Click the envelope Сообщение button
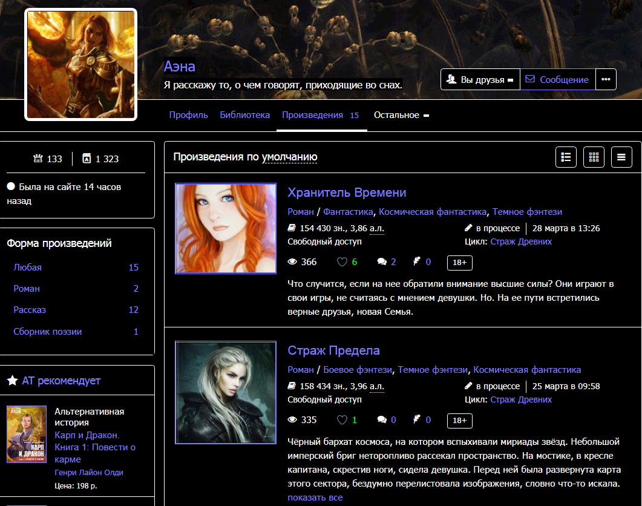The width and height of the screenshot is (642, 506). click(x=557, y=79)
